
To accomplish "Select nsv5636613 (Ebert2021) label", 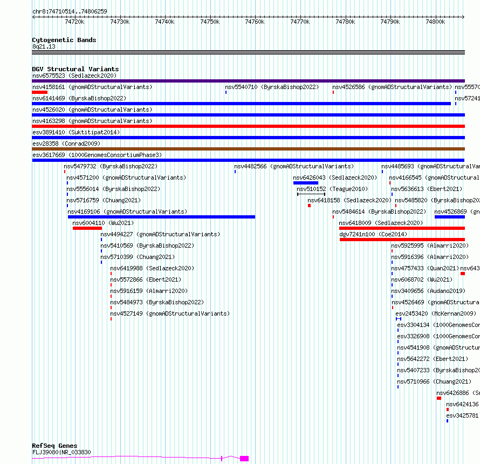I will (x=427, y=189).
